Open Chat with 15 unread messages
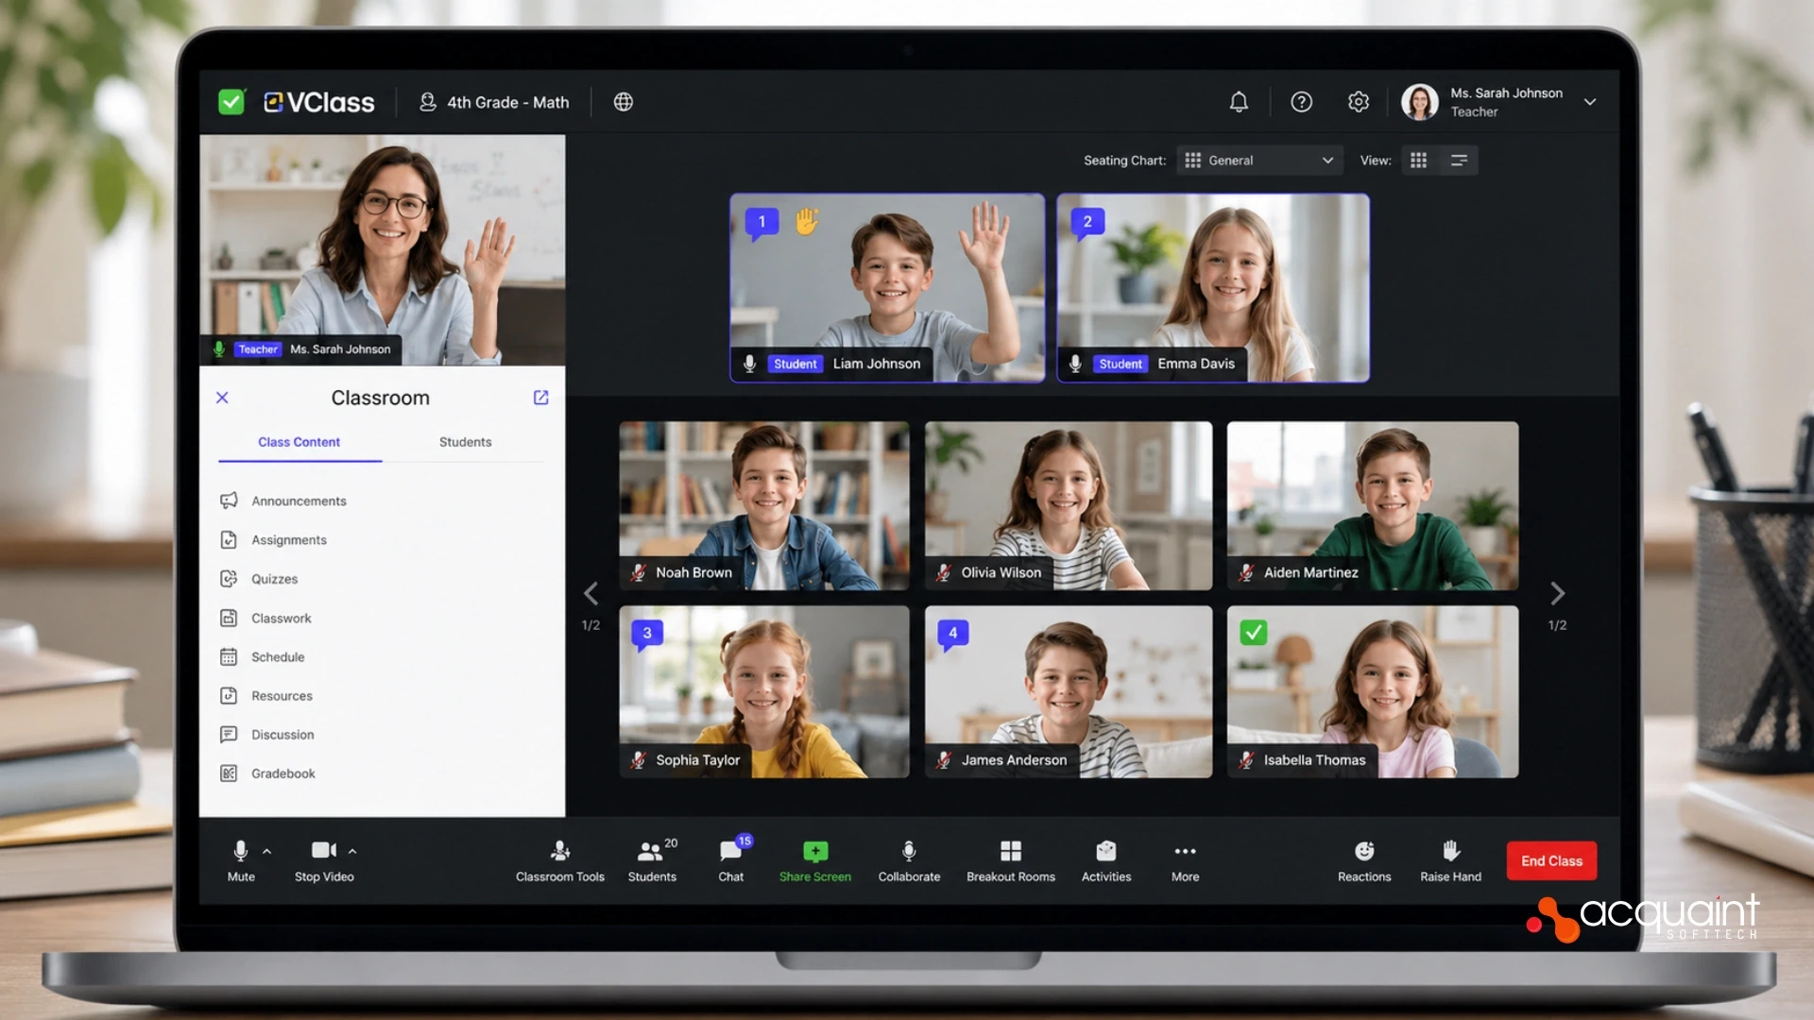Viewport: 1814px width, 1020px height. click(731, 861)
